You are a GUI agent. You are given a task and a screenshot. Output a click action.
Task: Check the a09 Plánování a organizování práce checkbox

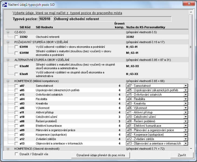click(16, 130)
